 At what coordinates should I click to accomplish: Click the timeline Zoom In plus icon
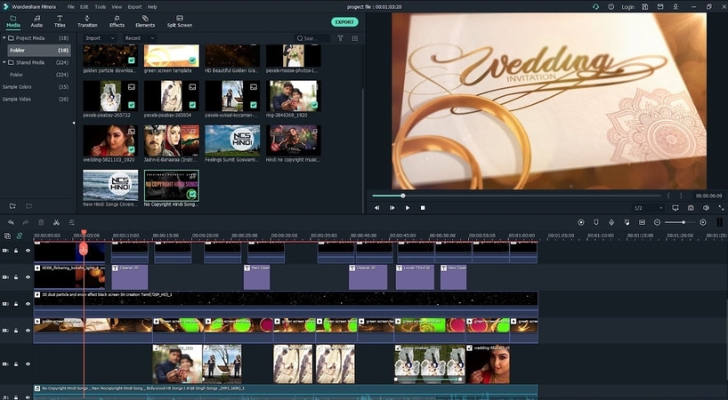[703, 222]
